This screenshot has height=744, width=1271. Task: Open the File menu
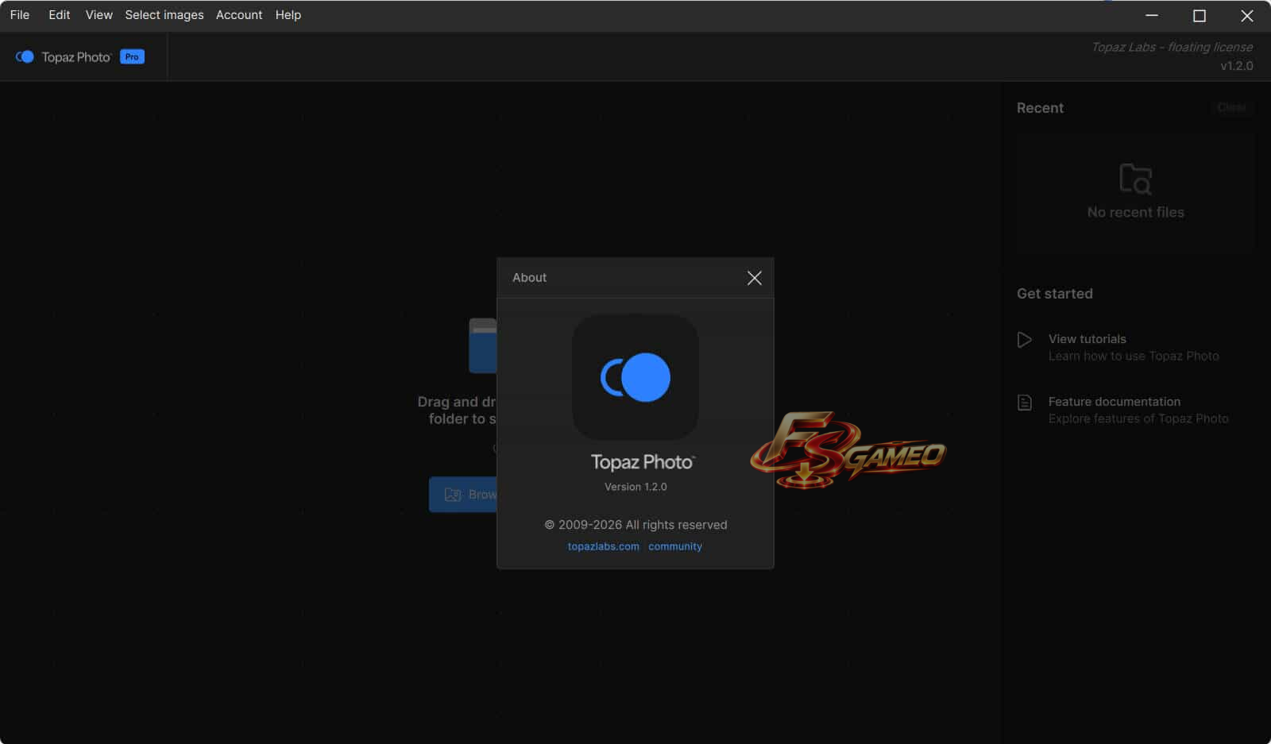(x=20, y=15)
